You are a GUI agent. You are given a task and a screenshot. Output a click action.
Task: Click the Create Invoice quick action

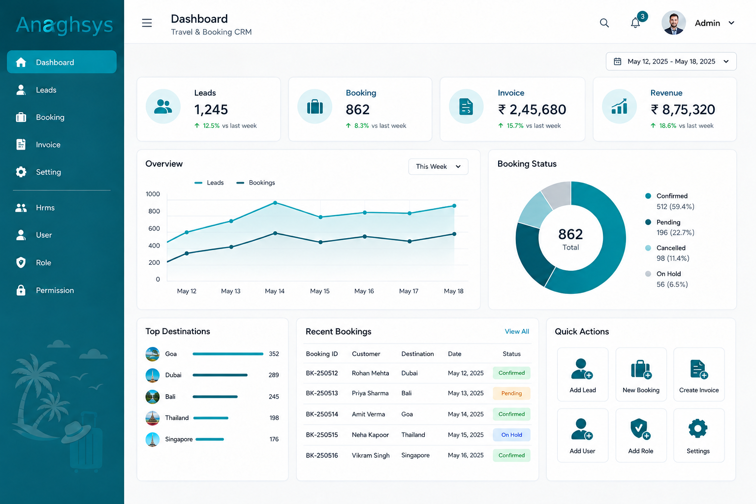699,375
